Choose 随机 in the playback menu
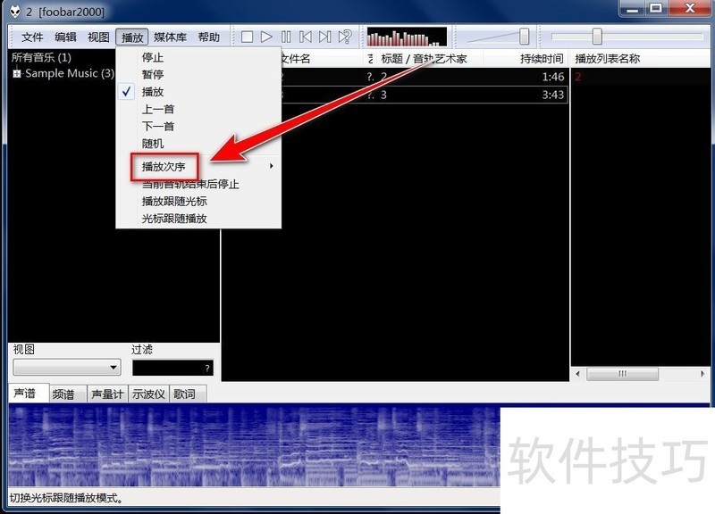This screenshot has width=715, height=514. tap(198, 144)
